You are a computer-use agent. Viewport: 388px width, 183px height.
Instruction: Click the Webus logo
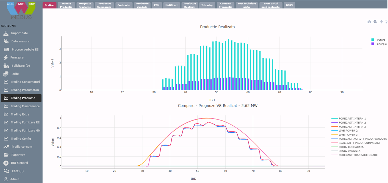pyautogui.click(x=21, y=11)
